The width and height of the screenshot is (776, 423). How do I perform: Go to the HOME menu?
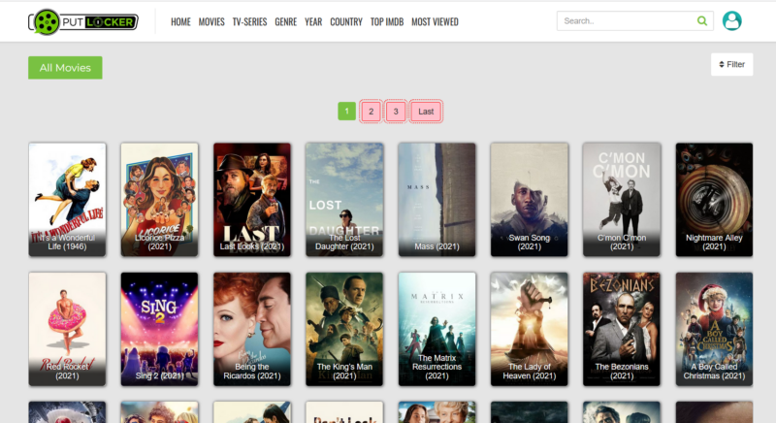180,21
